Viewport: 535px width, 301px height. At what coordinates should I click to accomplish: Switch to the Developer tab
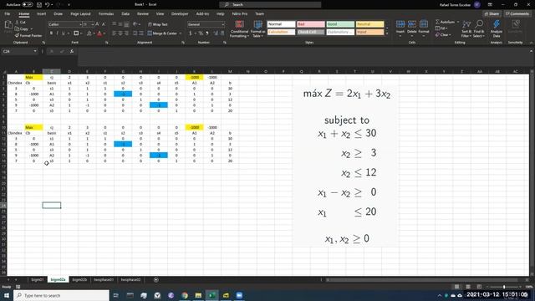pyautogui.click(x=180, y=14)
